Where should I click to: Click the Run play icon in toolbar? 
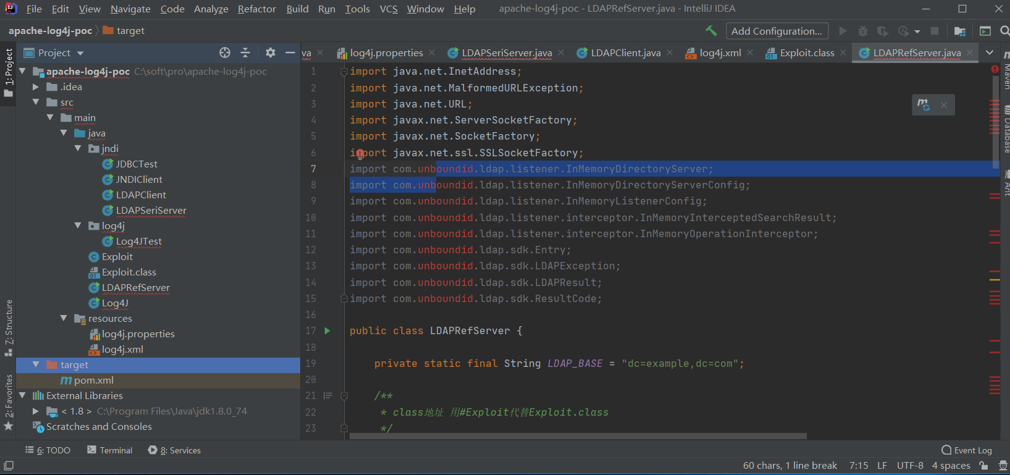click(x=843, y=31)
